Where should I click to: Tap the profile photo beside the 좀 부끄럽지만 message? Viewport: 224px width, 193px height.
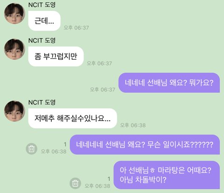14,49
